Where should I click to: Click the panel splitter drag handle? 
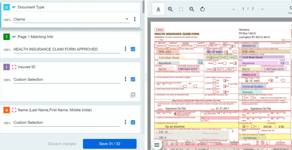(x=146, y=77)
